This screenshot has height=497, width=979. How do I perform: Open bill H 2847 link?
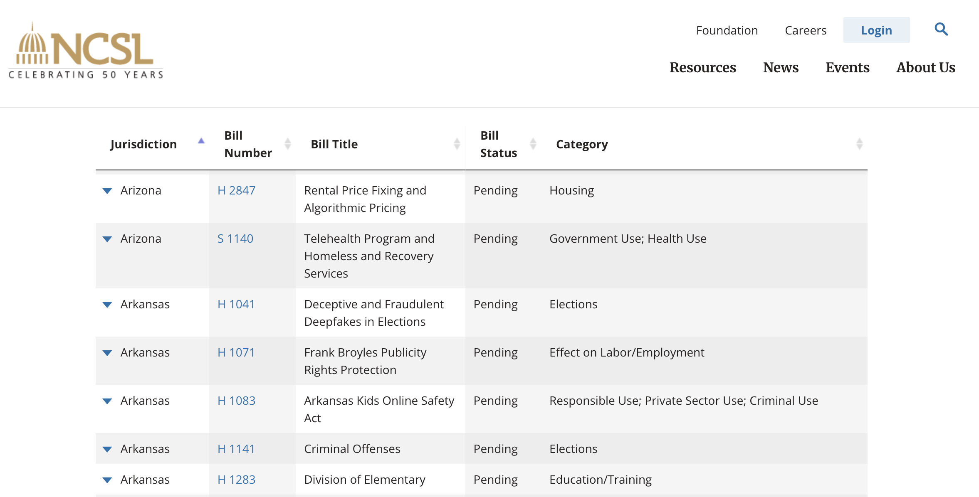coord(236,190)
